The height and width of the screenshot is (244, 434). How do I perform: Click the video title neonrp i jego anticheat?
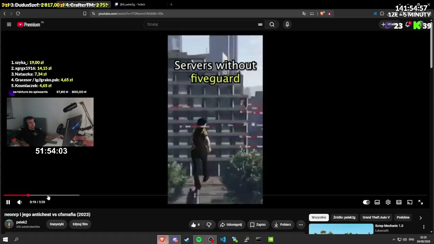coord(47,215)
